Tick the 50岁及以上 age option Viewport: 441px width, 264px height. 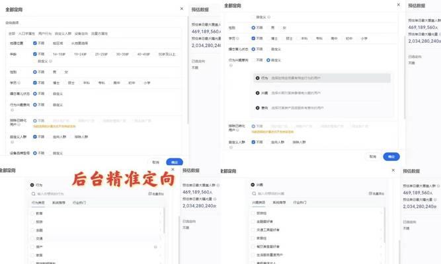(156, 54)
